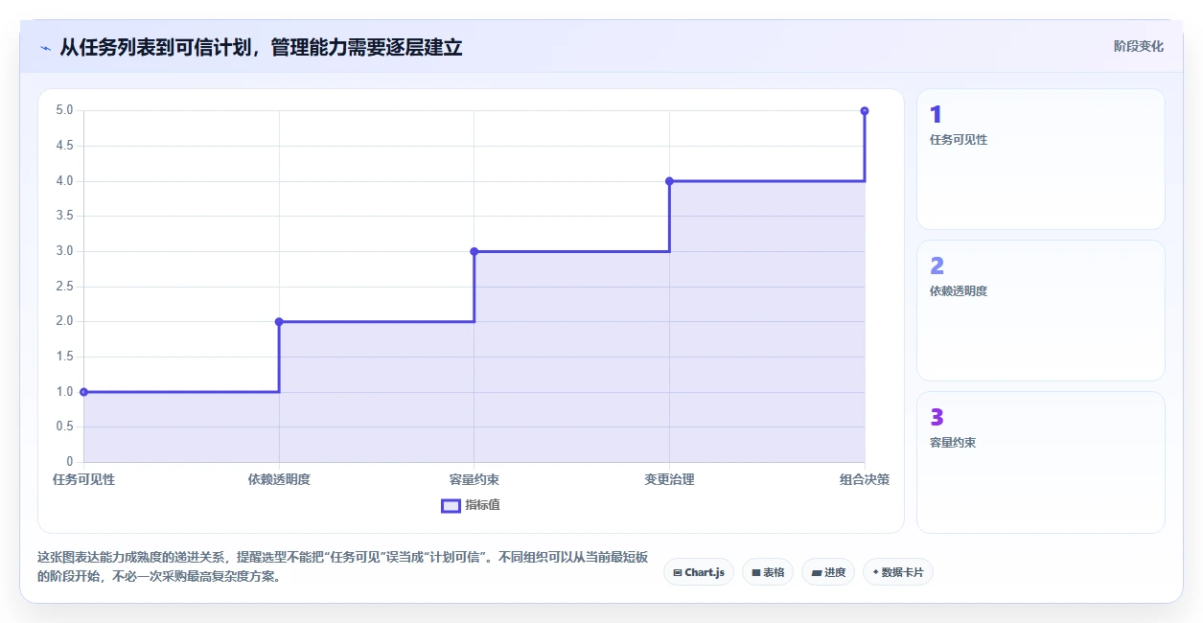Click the 容量约束 x-axis label
Image resolution: width=1203 pixels, height=623 pixels.
point(474,479)
